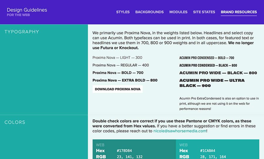Go to the Backgrounds section

(x=149, y=12)
